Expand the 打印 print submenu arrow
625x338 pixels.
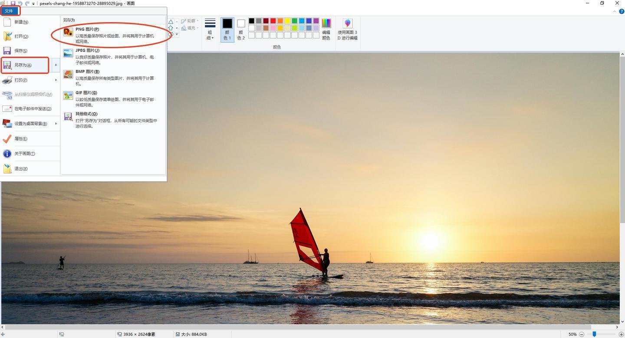coord(56,80)
